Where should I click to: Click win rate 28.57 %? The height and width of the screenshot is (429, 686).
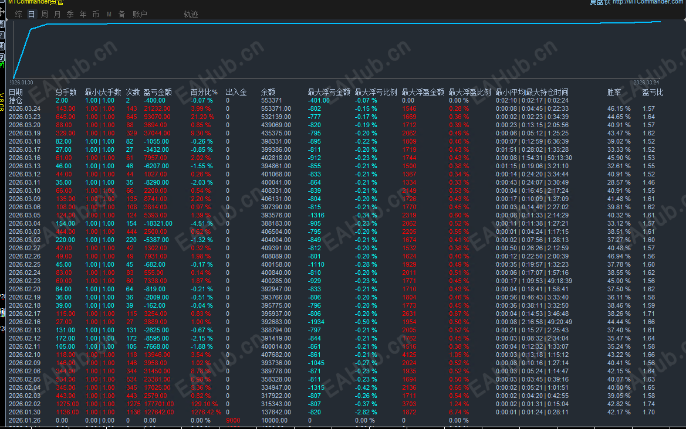tap(619, 183)
